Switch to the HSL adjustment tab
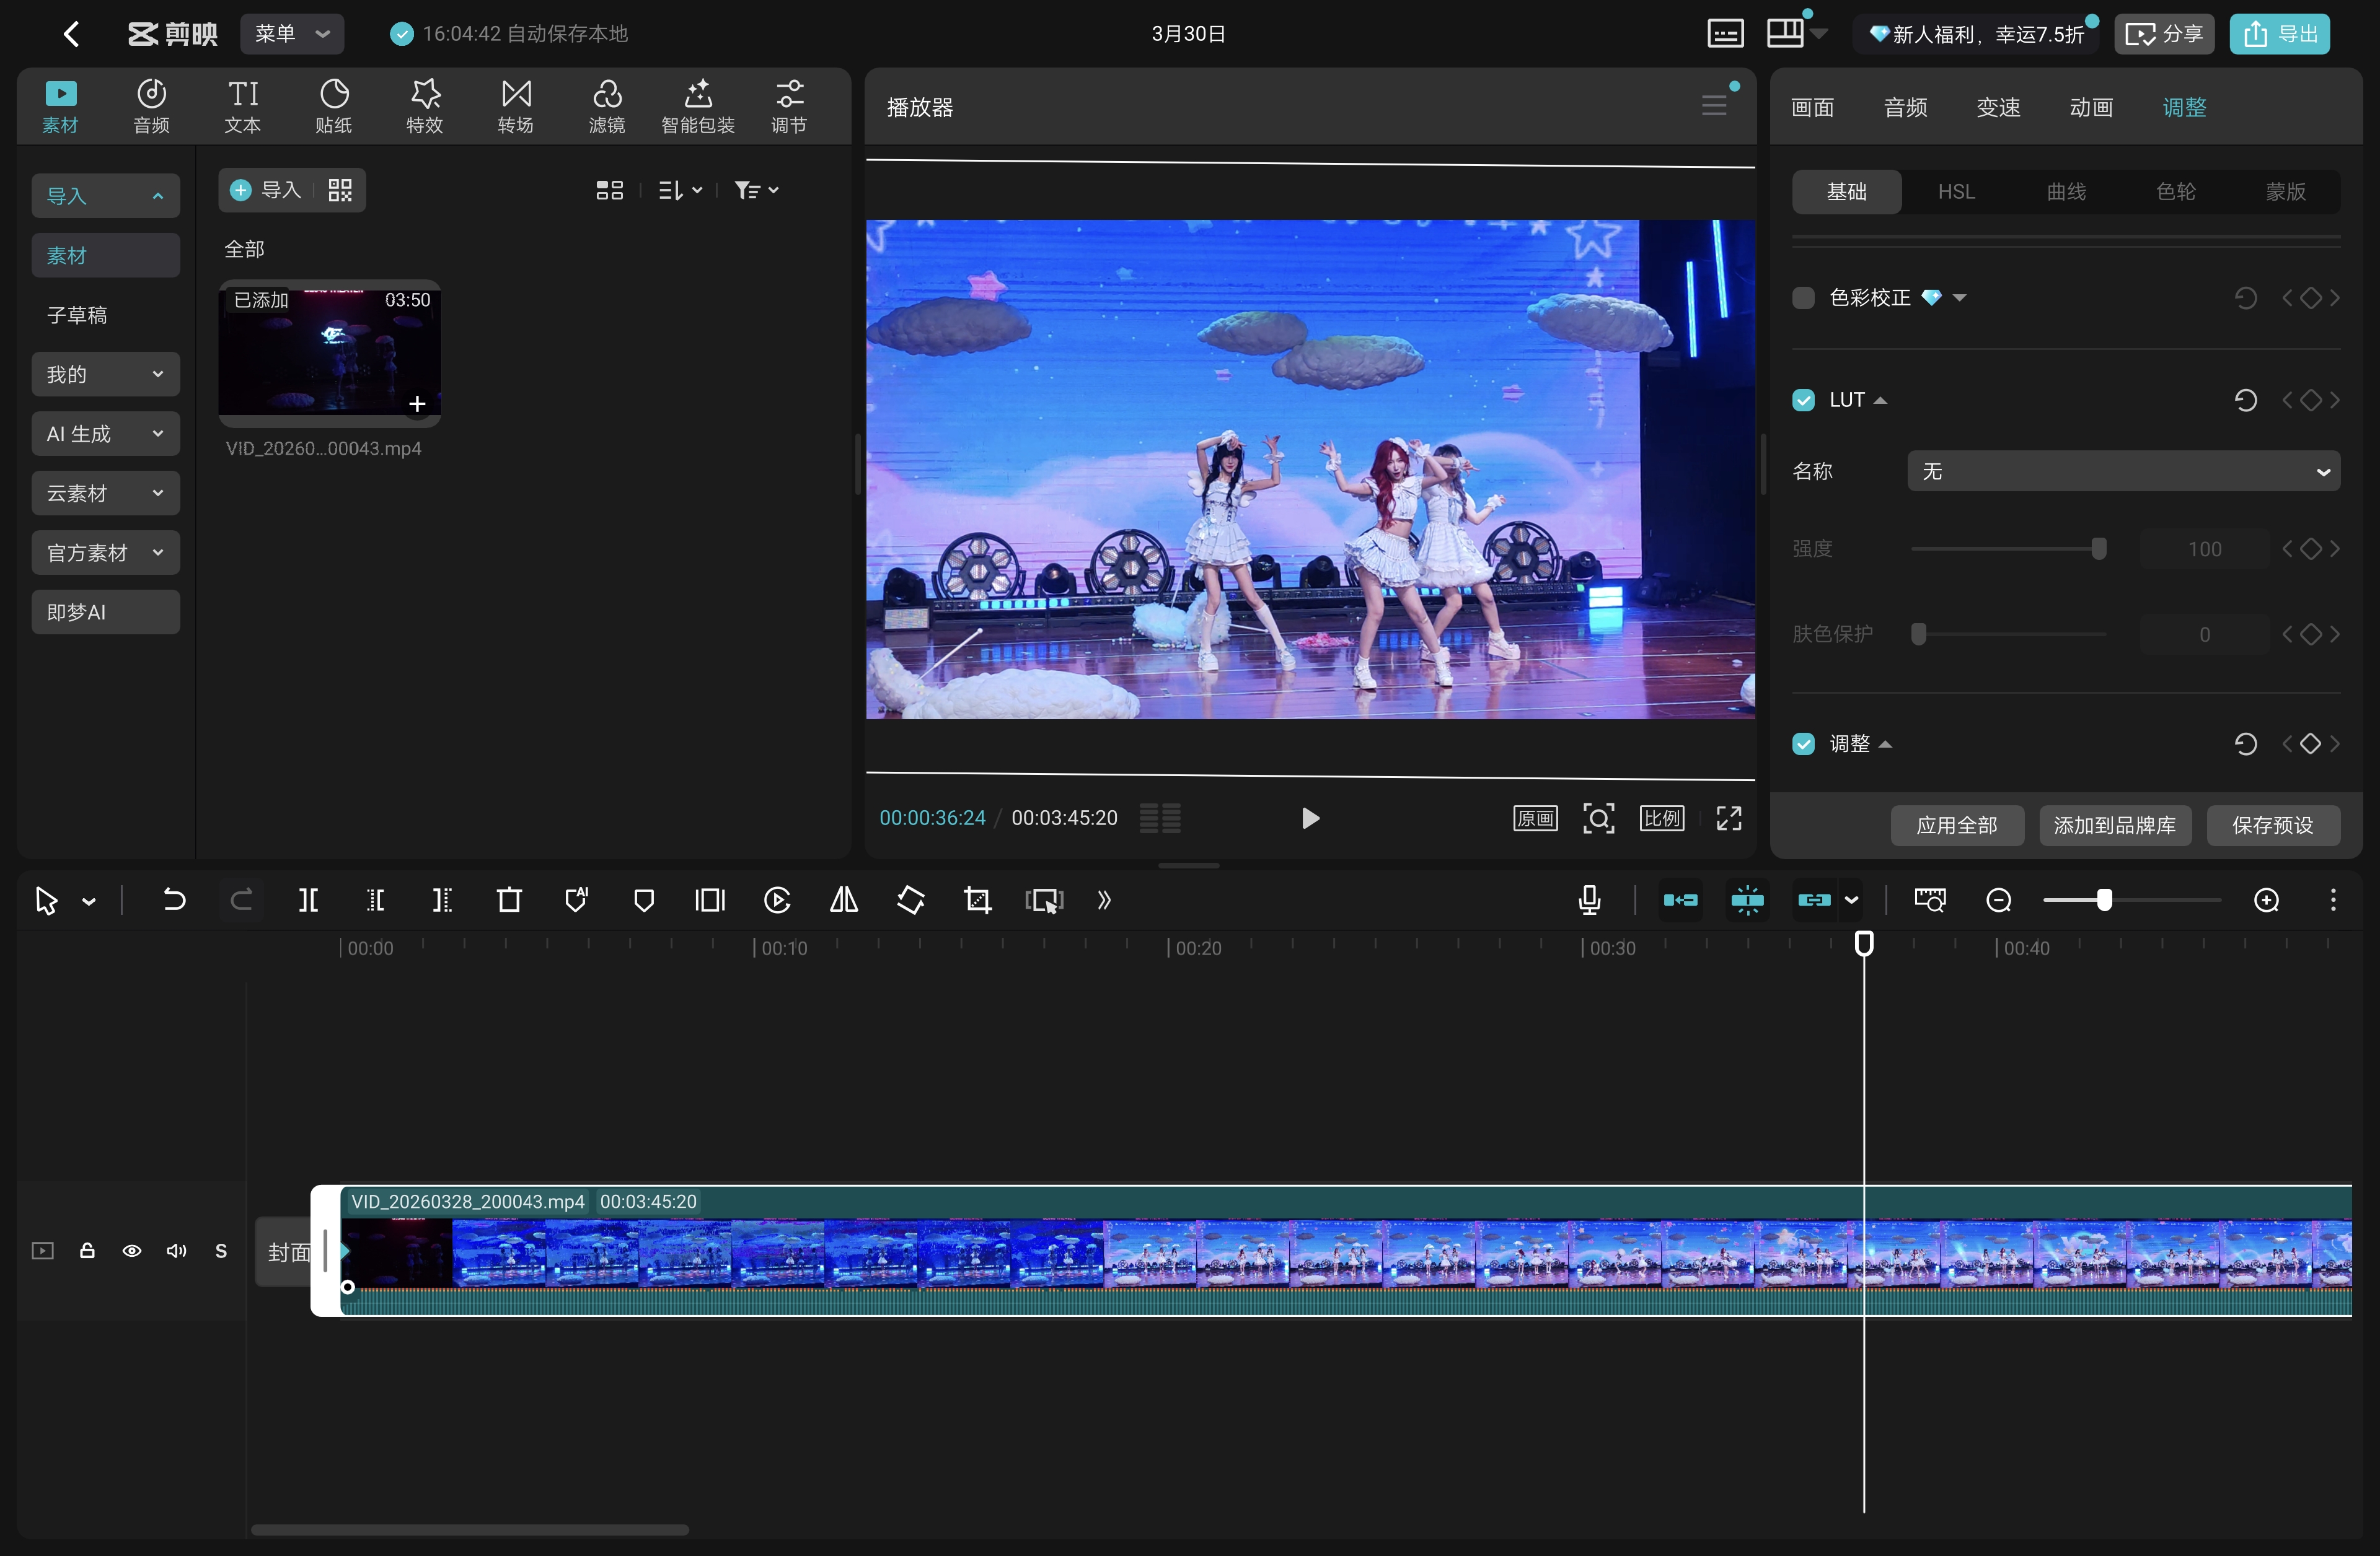Viewport: 2380px width, 1556px height. (1956, 191)
